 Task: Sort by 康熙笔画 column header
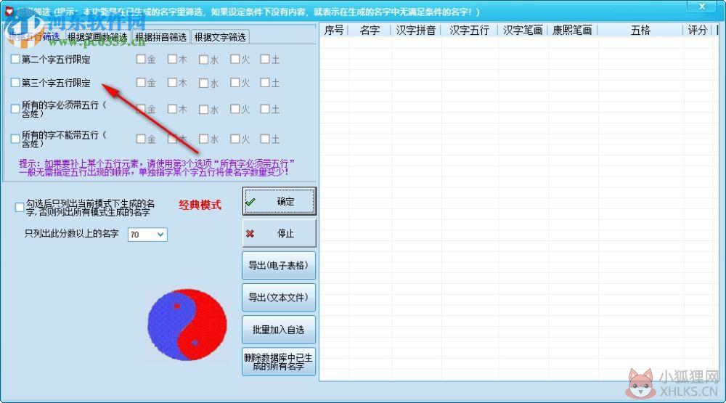(573, 30)
